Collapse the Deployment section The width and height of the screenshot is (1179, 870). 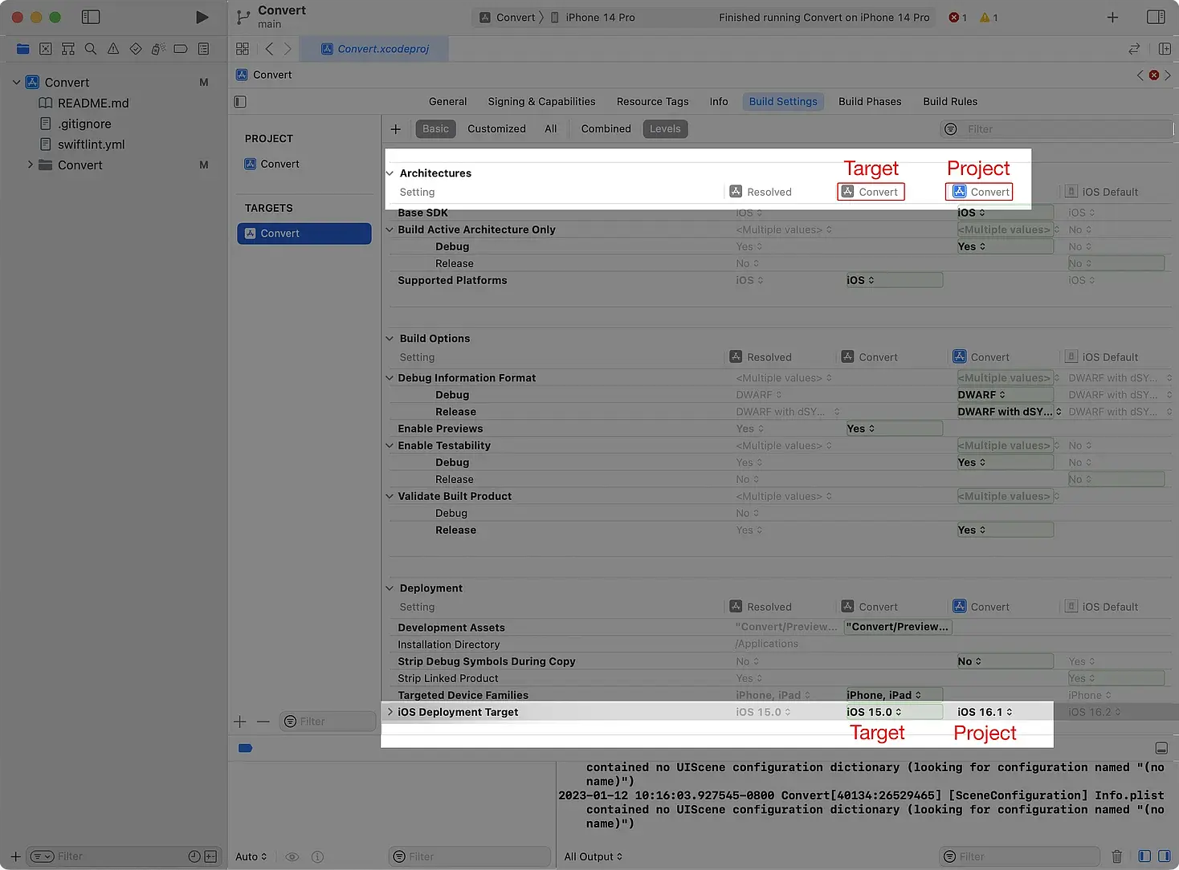coord(390,588)
